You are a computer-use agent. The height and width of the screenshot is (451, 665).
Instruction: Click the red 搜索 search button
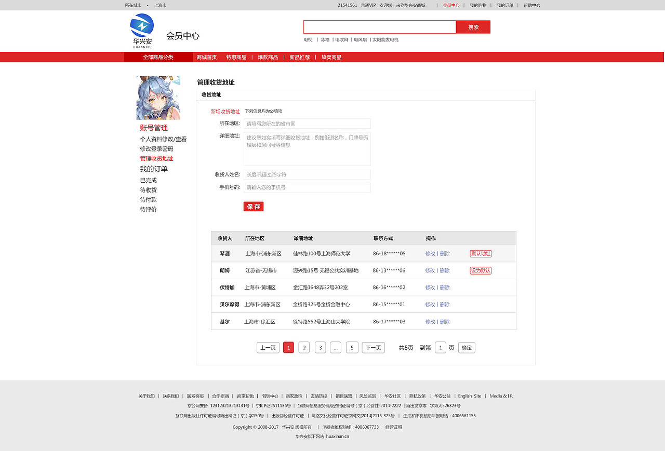(473, 26)
